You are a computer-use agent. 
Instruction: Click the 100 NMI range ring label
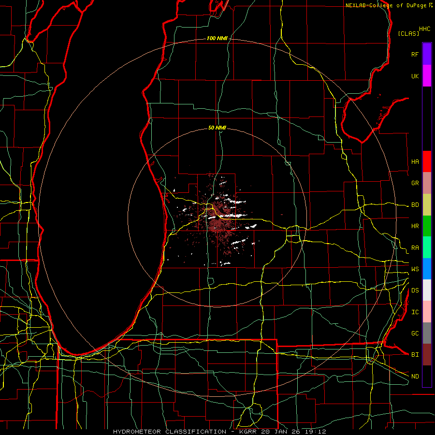click(217, 38)
